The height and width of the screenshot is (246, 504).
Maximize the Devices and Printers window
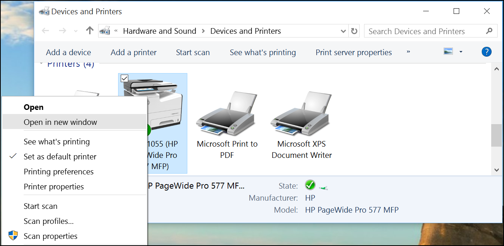[x=456, y=11]
